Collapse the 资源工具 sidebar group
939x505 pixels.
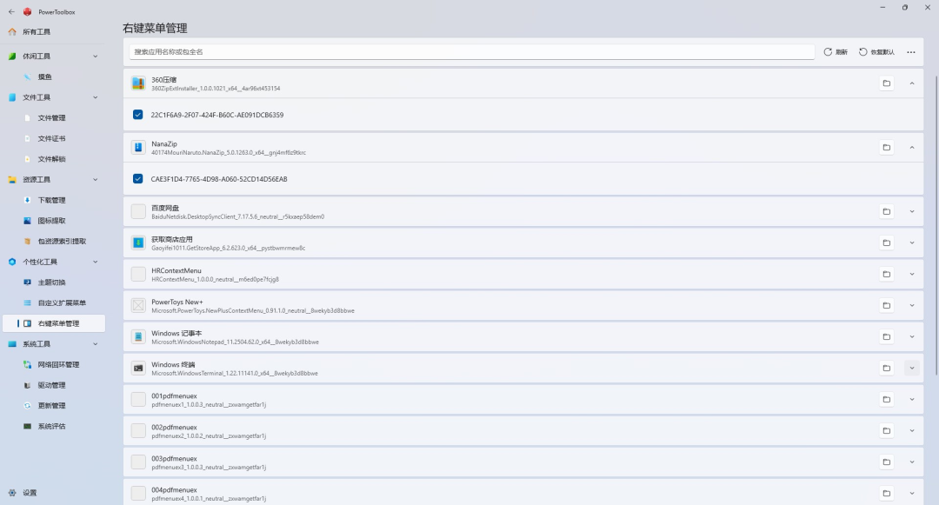(96, 180)
